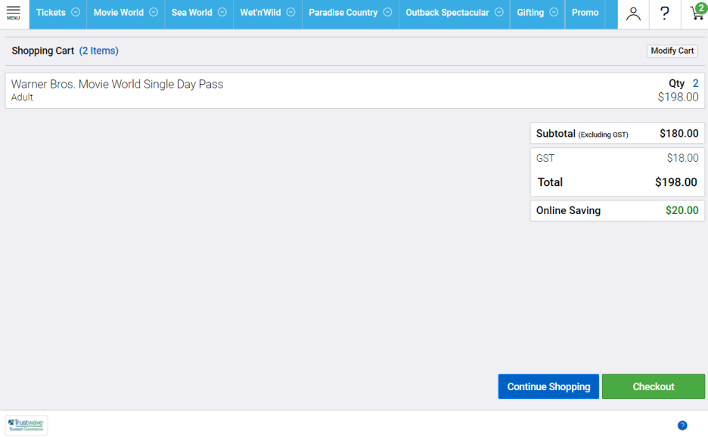Click the quantity value 2

(x=695, y=83)
